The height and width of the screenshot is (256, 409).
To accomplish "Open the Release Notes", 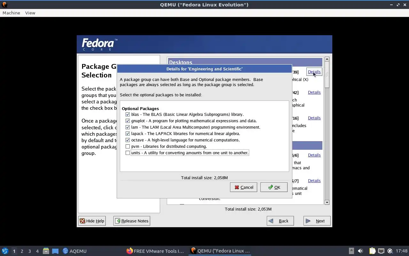I will click(132, 221).
